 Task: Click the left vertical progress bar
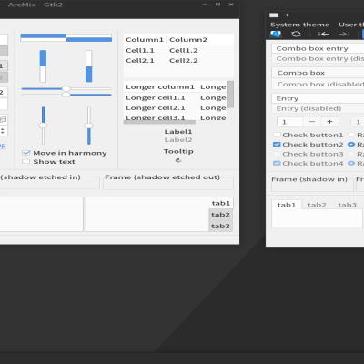pos(43,66)
